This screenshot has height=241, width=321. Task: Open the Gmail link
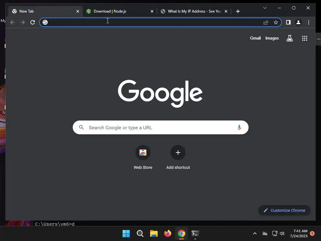tap(255, 38)
